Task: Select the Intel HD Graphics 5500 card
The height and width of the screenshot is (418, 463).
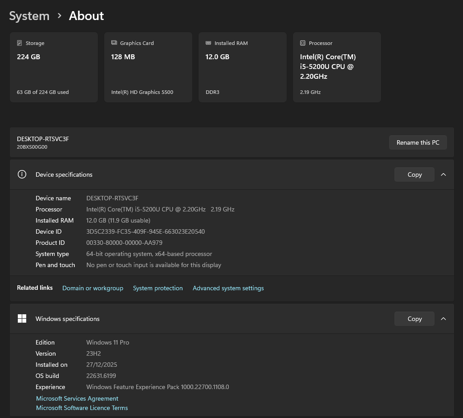Action: tap(148, 67)
